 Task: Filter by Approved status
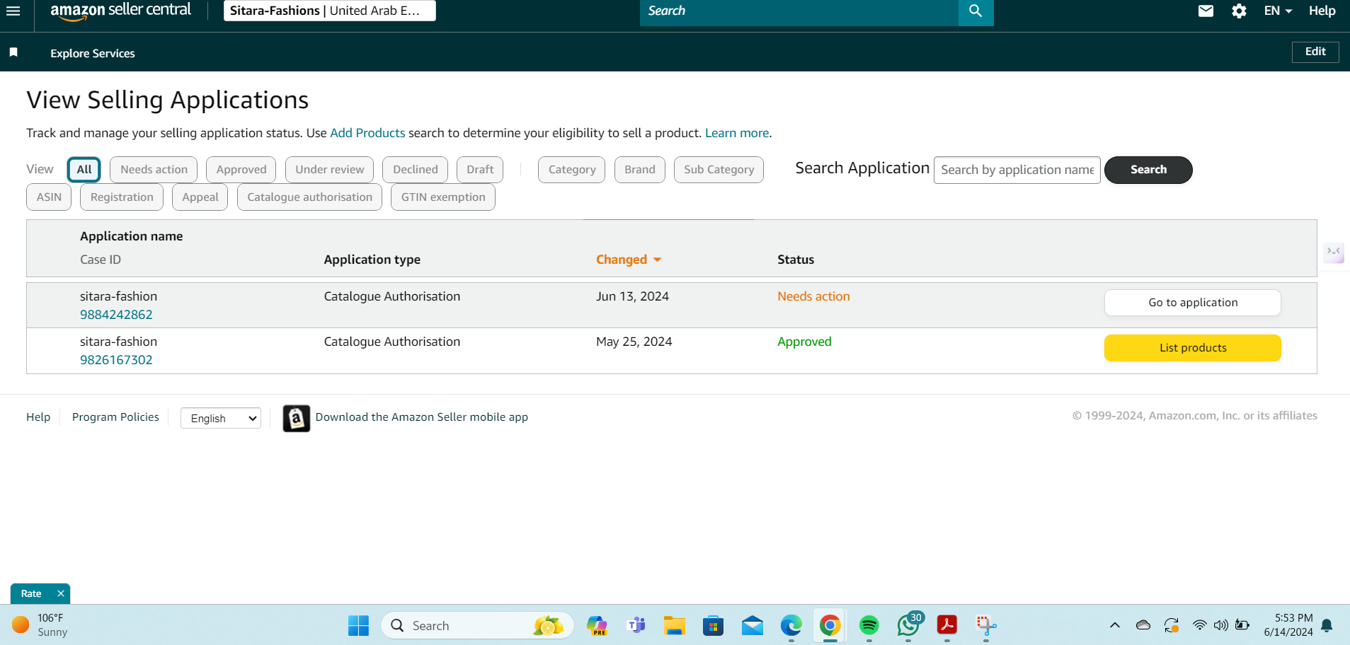coord(241,170)
